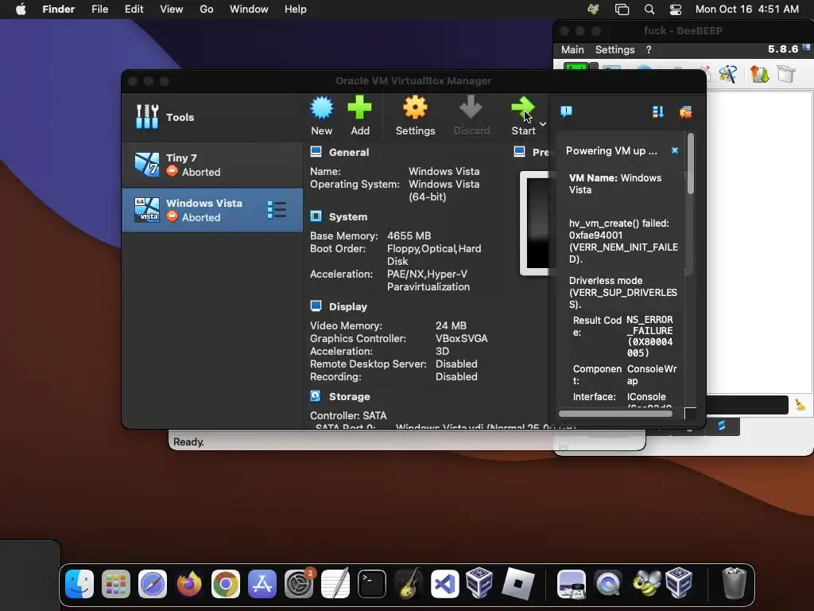This screenshot has width=814, height=611.
Task: Open BeeBEEP bee icon in Dock
Action: coord(647,583)
